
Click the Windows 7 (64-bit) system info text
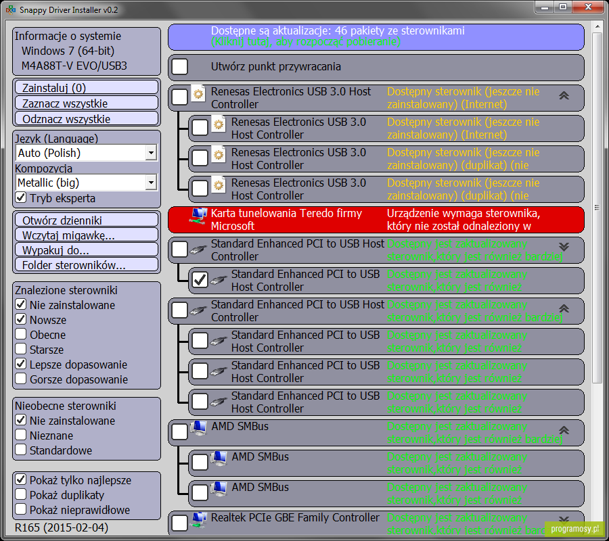click(x=68, y=51)
